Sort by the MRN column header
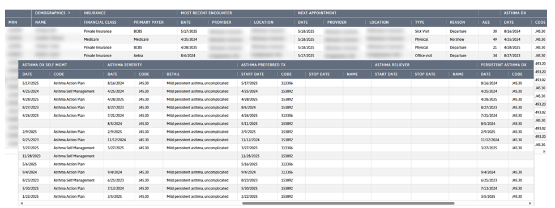This screenshot has height=208, width=555. (12, 22)
